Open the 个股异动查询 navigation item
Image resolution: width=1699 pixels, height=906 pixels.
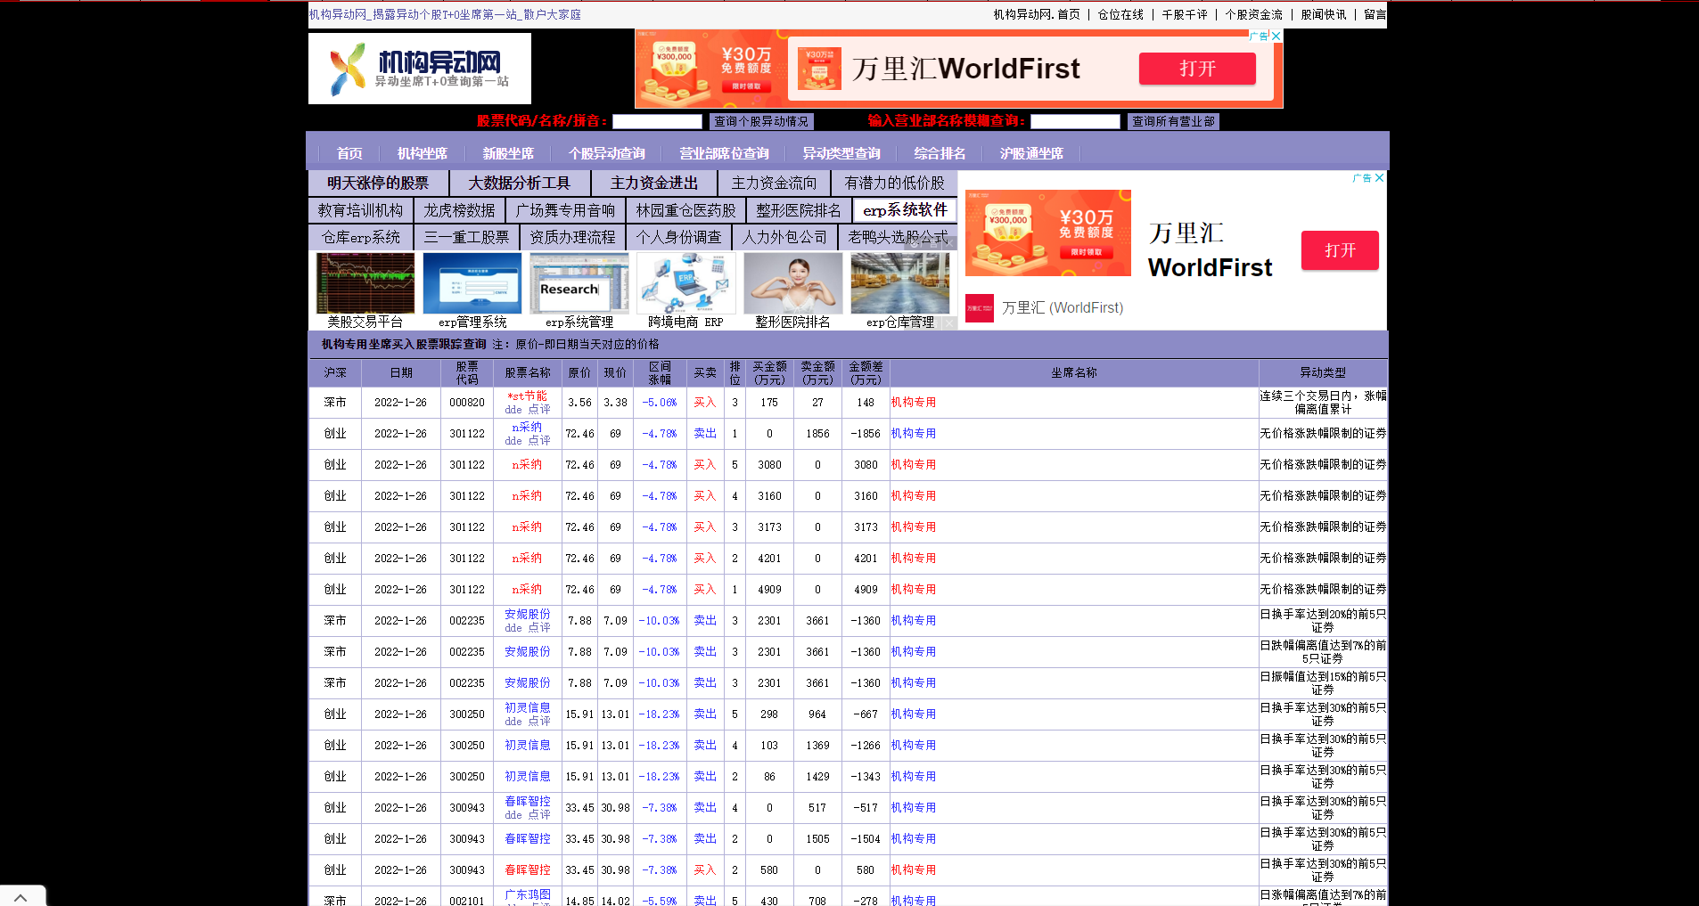pyautogui.click(x=607, y=153)
